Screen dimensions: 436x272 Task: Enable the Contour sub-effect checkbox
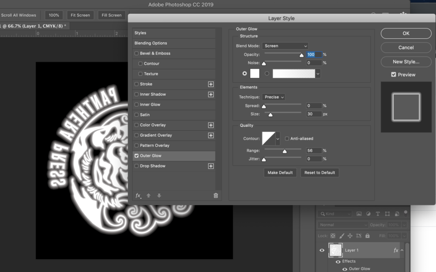point(141,64)
